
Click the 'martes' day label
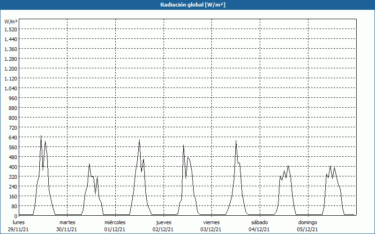(x=67, y=222)
